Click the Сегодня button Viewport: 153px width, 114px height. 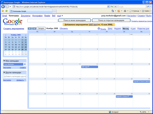[x=41, y=28]
